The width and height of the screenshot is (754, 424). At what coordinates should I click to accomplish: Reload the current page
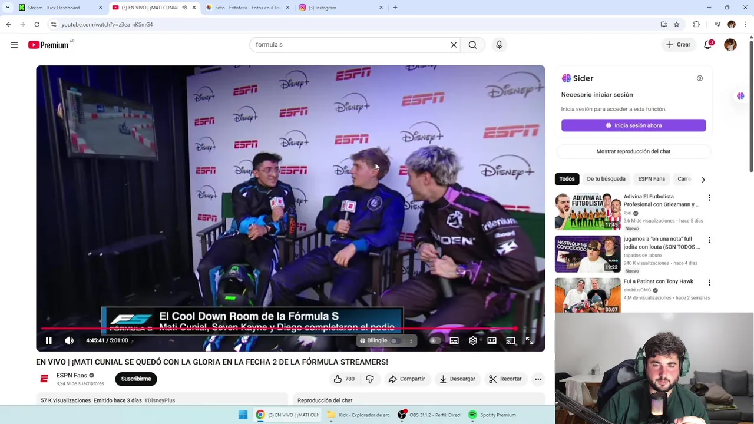click(x=37, y=24)
